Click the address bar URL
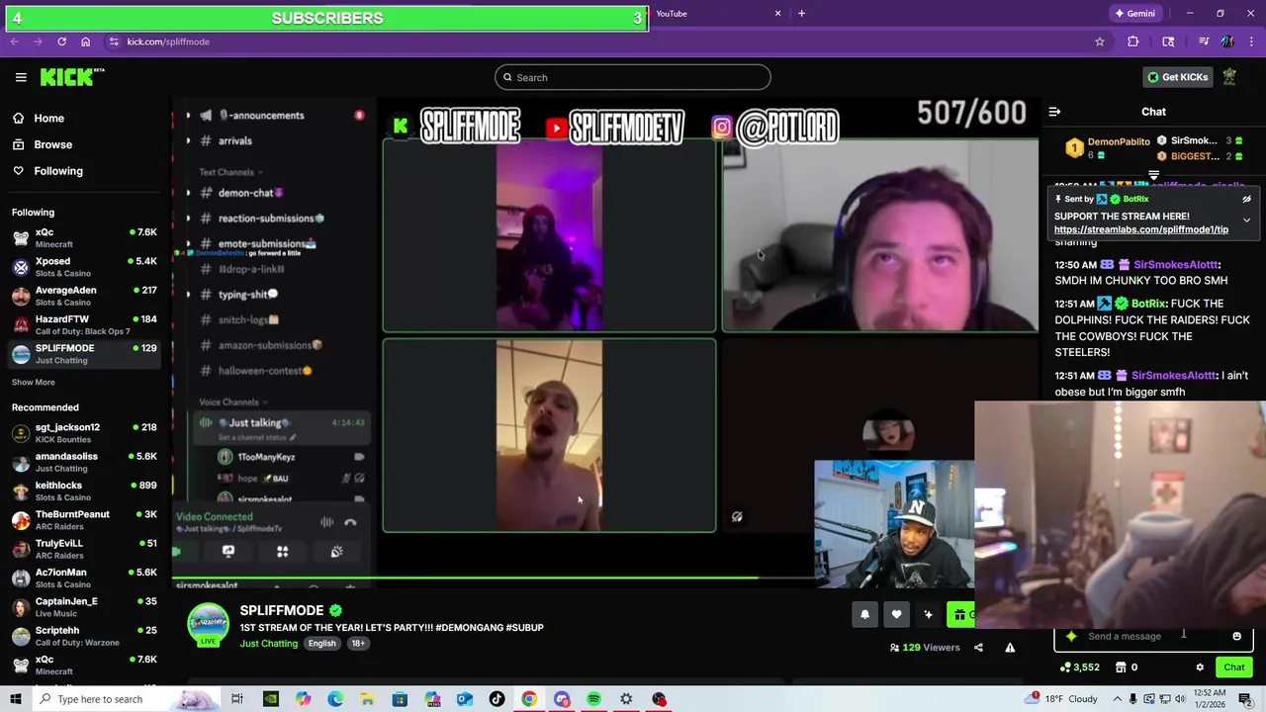The width and height of the screenshot is (1266, 712). (168, 42)
